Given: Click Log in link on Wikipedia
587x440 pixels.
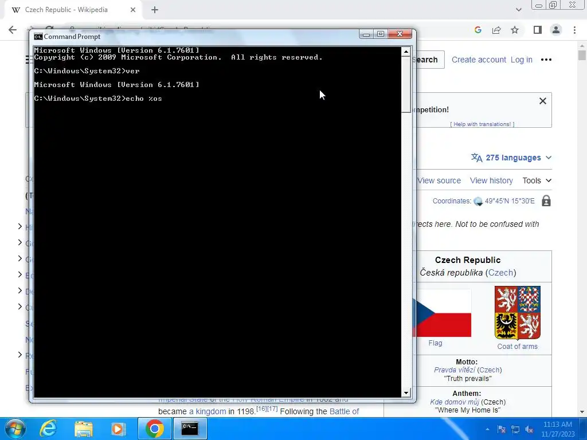Looking at the screenshot, I should 522,60.
